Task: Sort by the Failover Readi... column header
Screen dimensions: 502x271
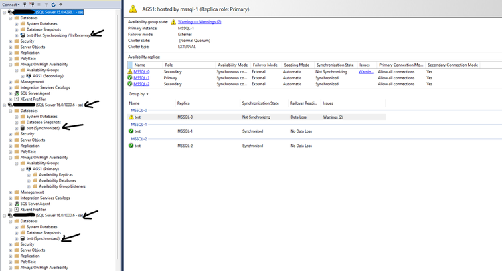Action: [x=305, y=103]
